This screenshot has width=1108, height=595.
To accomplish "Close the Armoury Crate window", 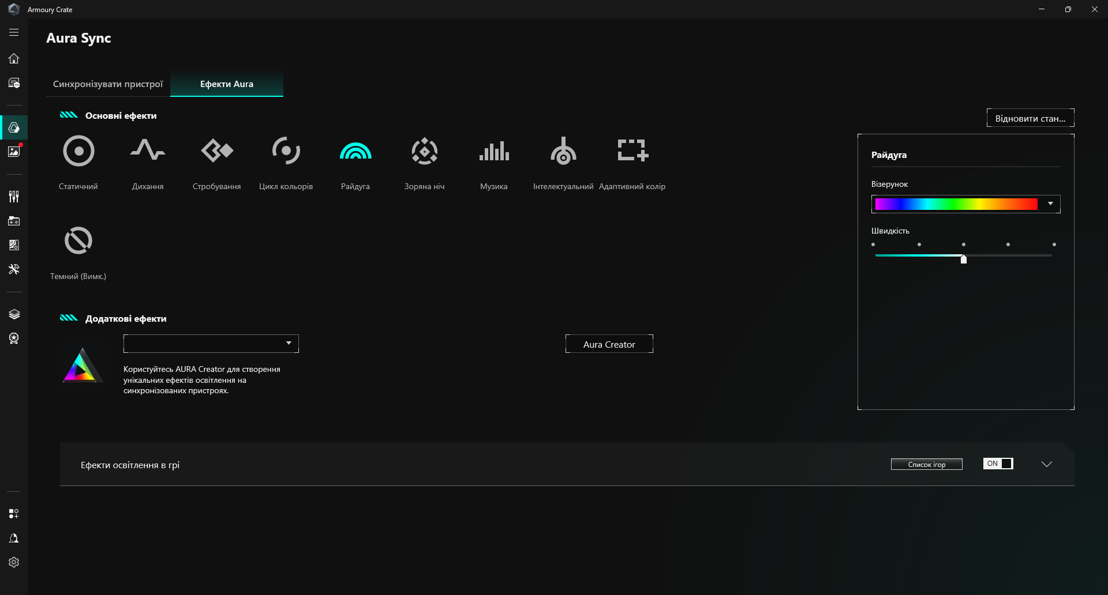I will [x=1095, y=9].
